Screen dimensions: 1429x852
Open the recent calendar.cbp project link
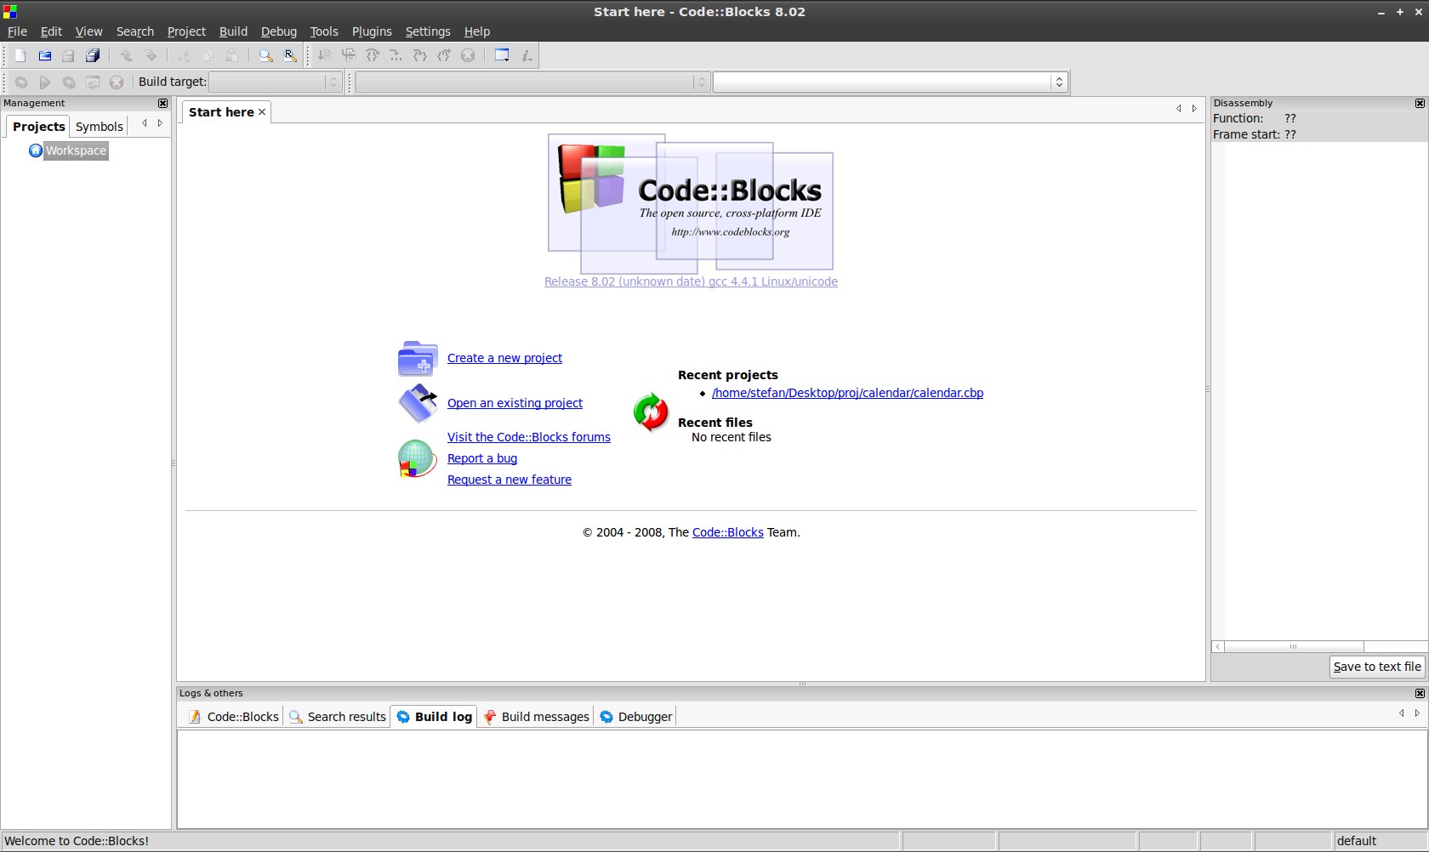click(847, 393)
